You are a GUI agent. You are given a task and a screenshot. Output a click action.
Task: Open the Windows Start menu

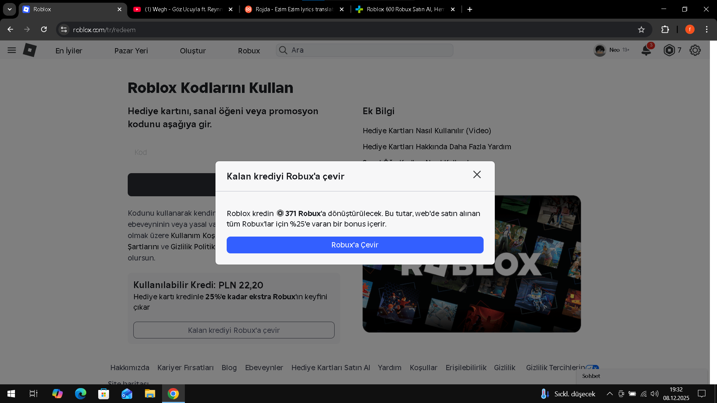point(11,394)
